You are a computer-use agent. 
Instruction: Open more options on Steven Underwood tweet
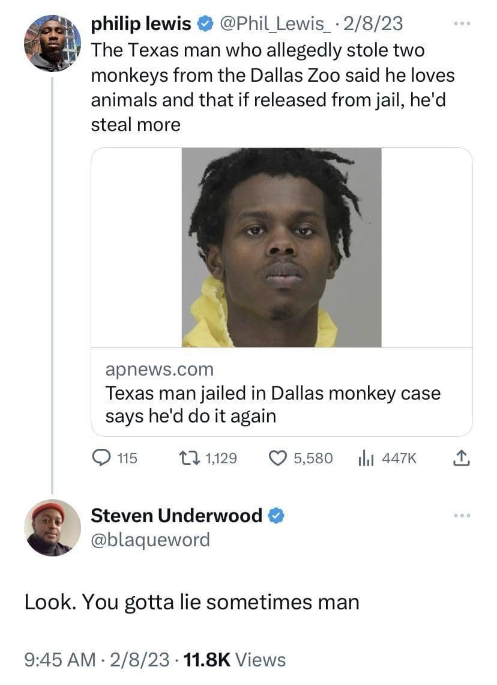[x=462, y=516]
